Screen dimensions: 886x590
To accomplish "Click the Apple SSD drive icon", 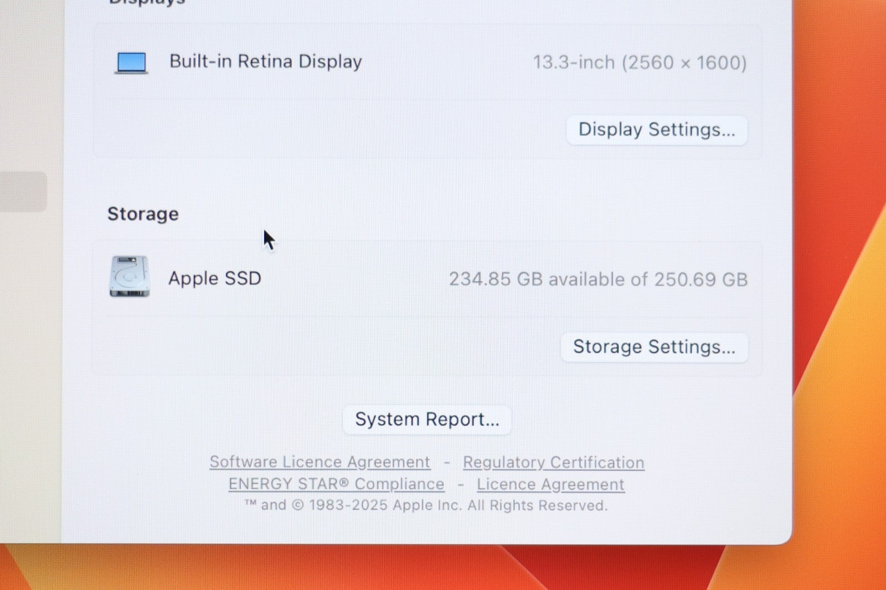I will click(x=129, y=277).
